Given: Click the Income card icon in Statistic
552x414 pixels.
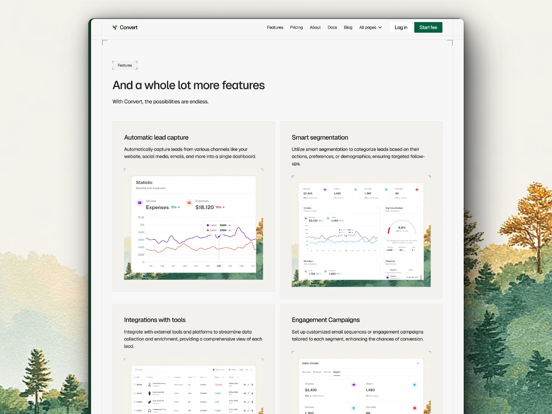Looking at the screenshot, I should tap(140, 203).
